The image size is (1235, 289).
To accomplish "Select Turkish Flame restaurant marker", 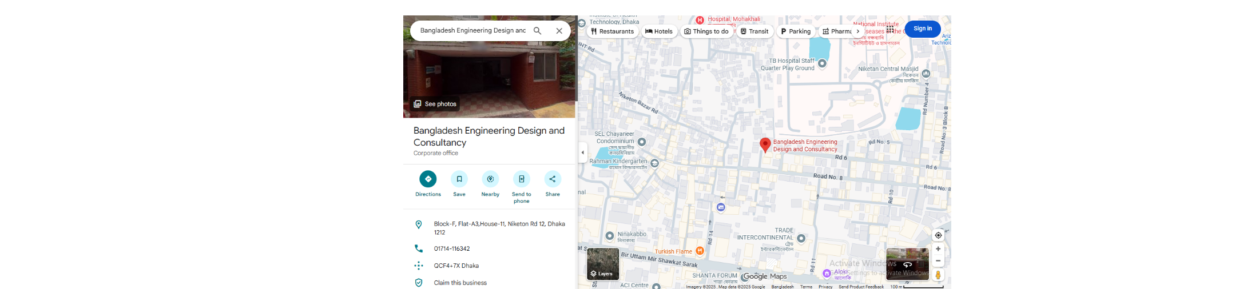I will click(x=700, y=251).
